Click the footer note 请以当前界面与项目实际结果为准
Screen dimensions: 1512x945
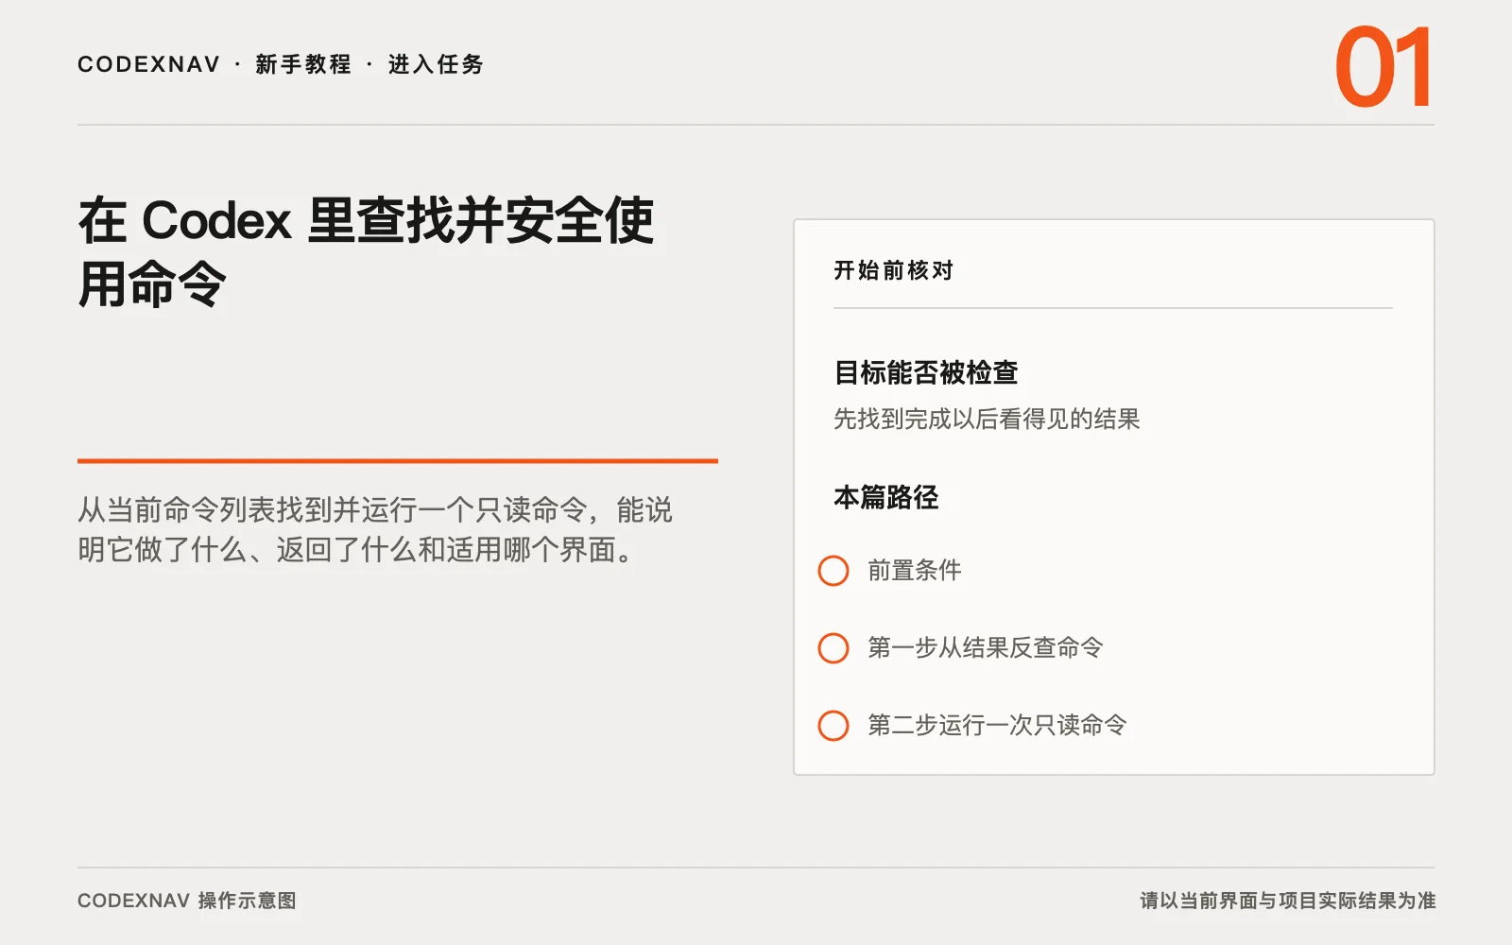[1287, 901]
